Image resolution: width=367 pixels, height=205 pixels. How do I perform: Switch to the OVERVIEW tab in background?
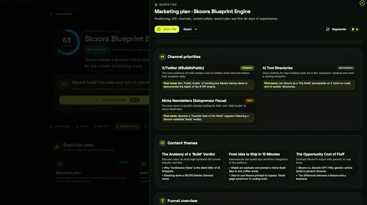point(60,127)
